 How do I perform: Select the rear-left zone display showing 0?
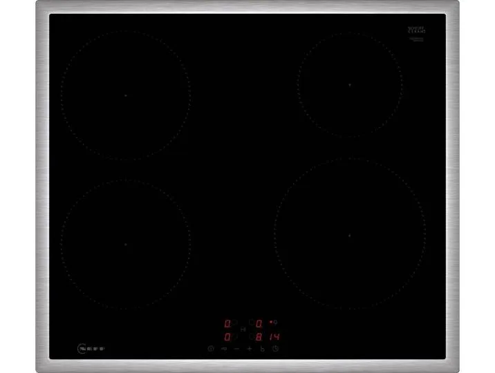[x=227, y=323]
